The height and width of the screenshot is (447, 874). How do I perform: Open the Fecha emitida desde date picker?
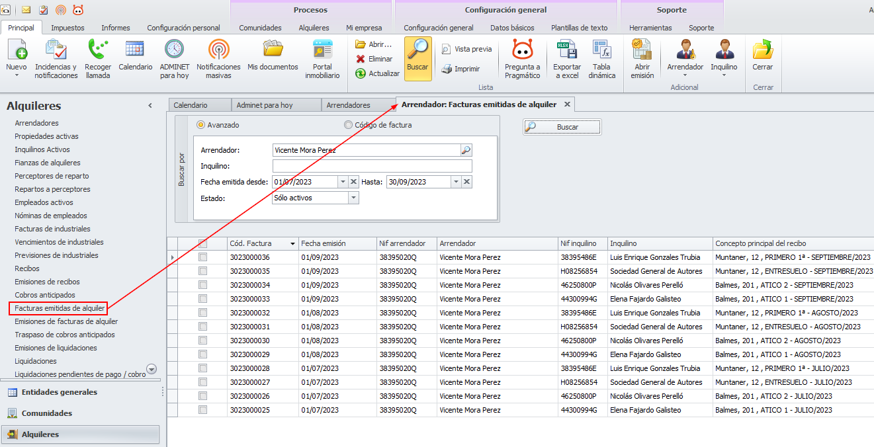(342, 182)
